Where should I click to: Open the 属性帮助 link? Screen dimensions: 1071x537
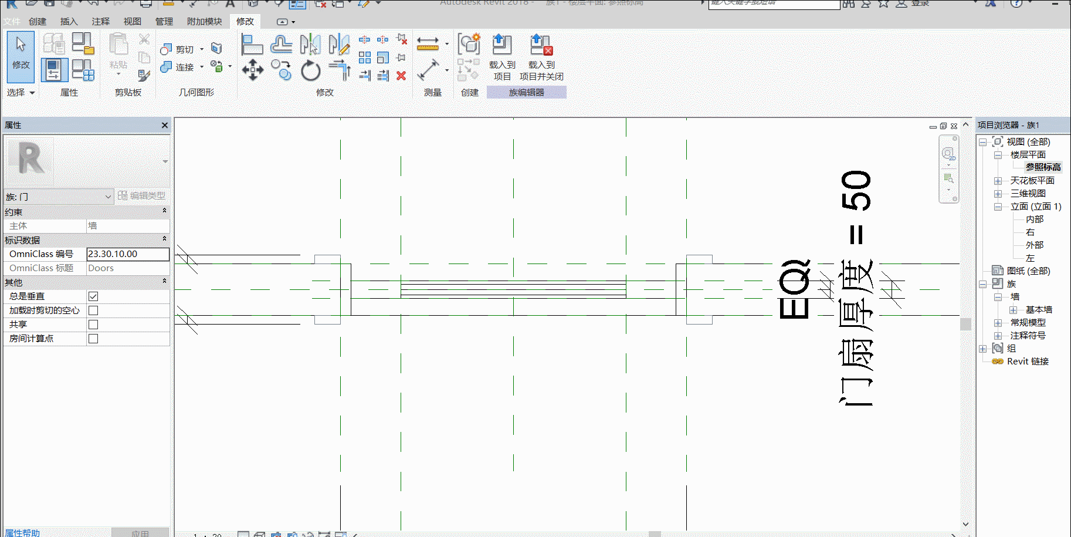pos(23,532)
